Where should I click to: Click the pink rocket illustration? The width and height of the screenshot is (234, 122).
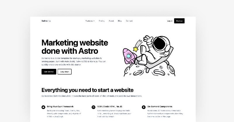click(x=129, y=56)
